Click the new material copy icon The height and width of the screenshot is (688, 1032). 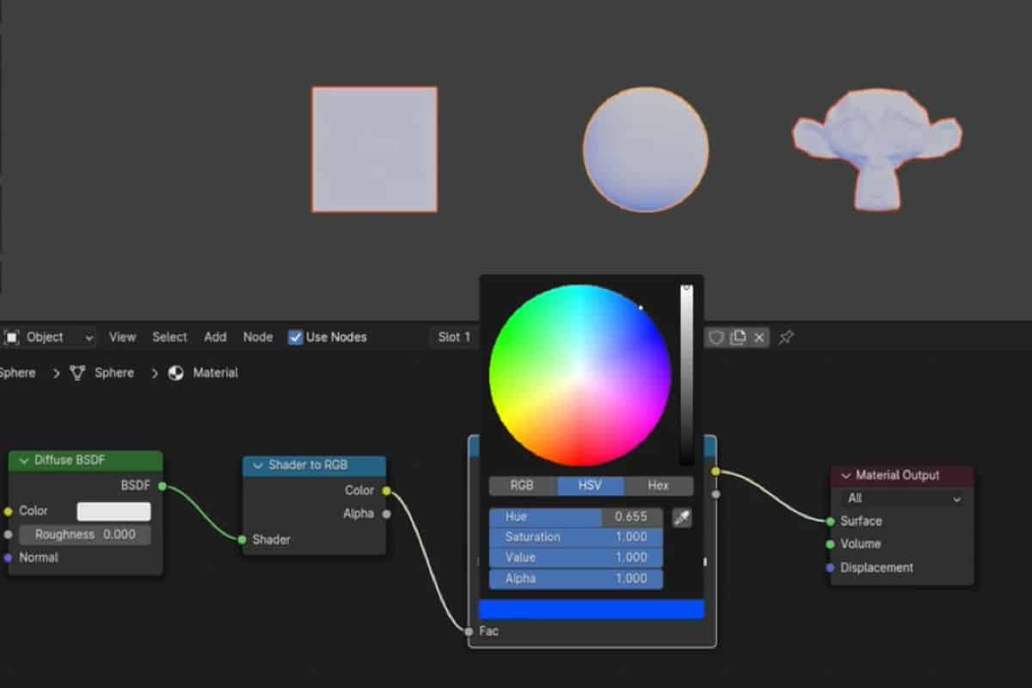point(738,337)
